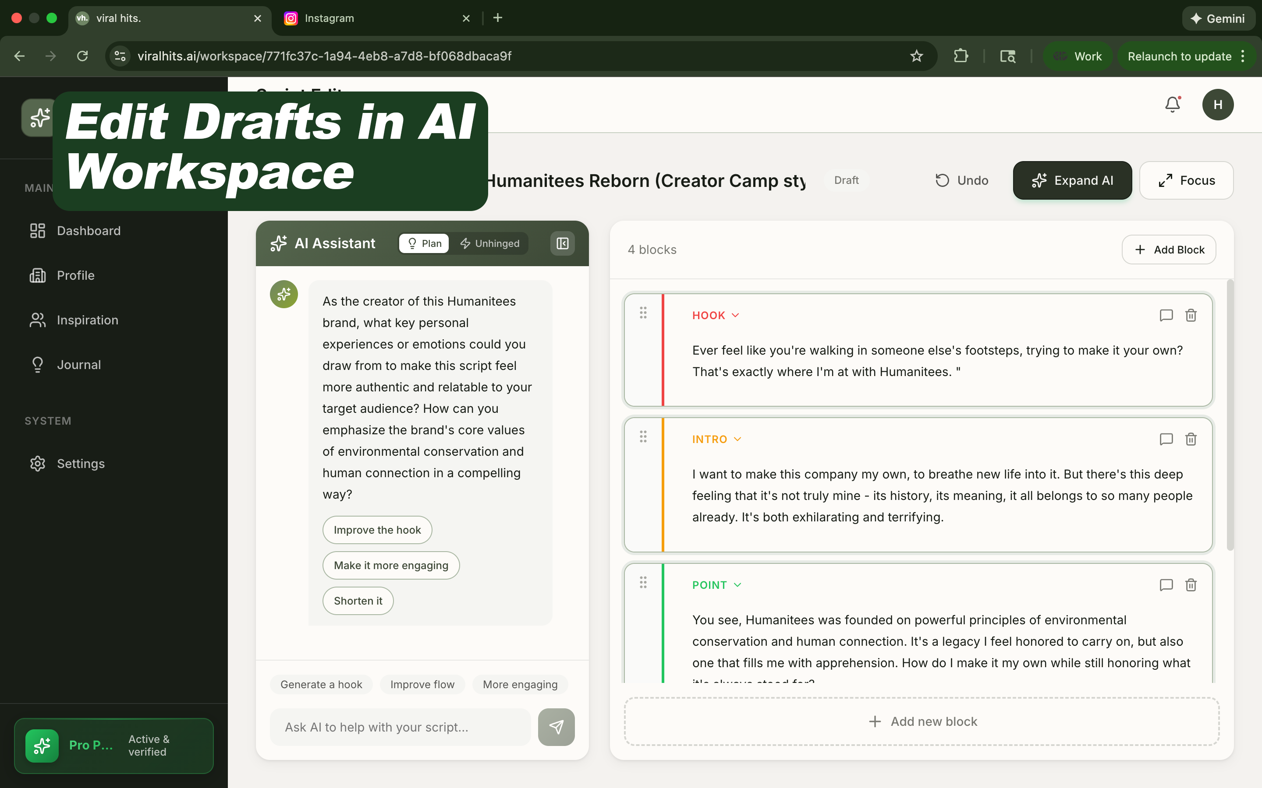Delete the HOOK block with trash icon
The height and width of the screenshot is (788, 1262).
tap(1191, 315)
